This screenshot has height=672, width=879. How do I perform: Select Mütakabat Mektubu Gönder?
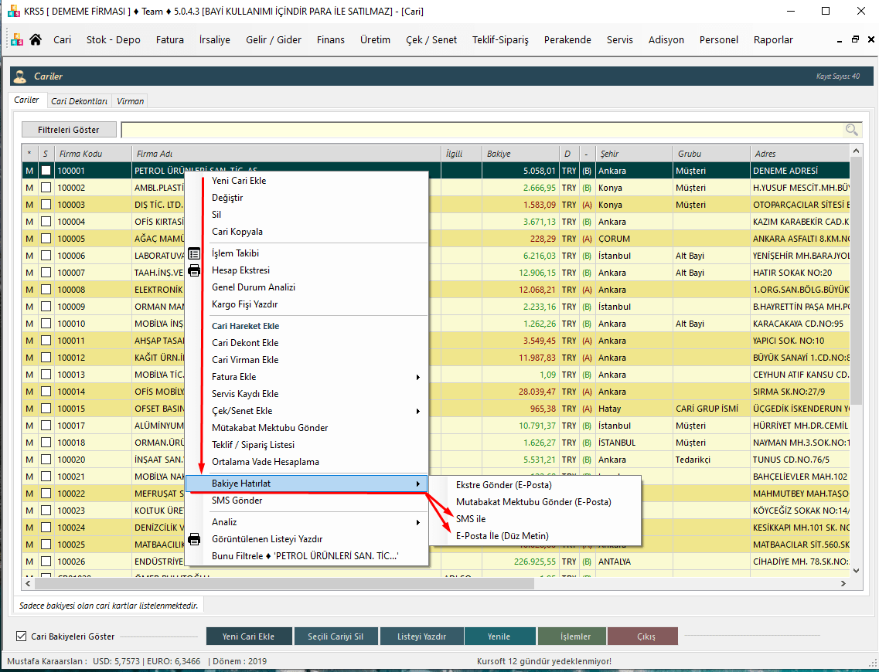(x=307, y=428)
